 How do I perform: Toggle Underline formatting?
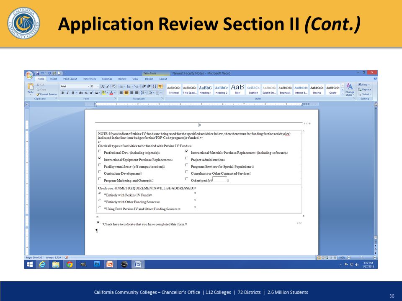[x=73, y=93]
